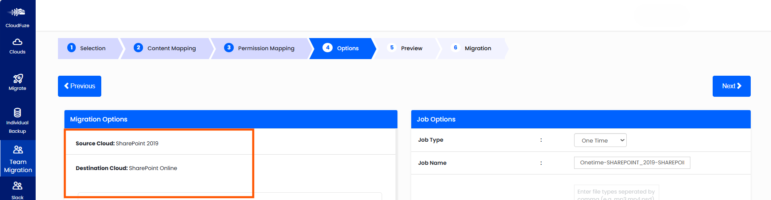The image size is (771, 200).
Task: Click the Source Cloud: SharePoint 2019 text
Action: click(117, 143)
